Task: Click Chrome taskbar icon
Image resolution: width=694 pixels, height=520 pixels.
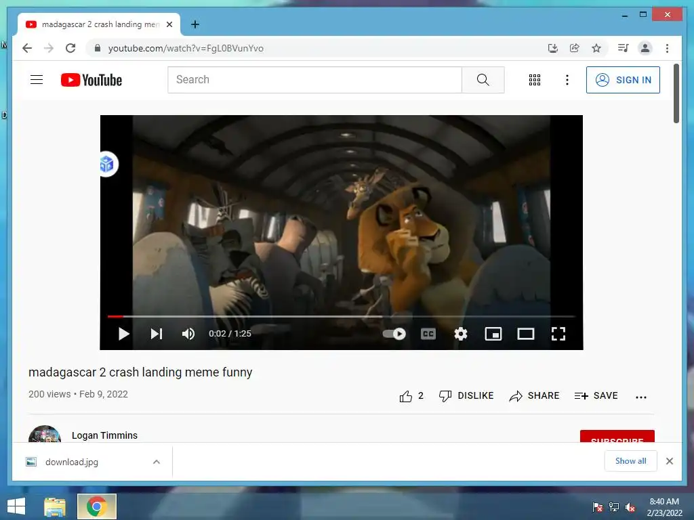Action: point(97,506)
